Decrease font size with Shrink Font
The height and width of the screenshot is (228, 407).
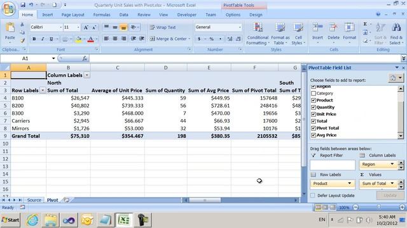coord(94,27)
